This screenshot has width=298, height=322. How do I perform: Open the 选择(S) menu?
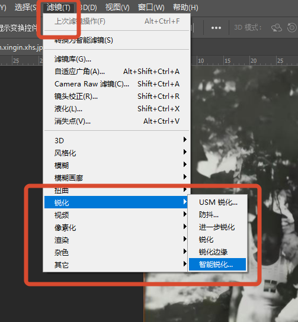point(25,8)
